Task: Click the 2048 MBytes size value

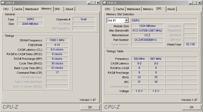Action: pos(30,24)
